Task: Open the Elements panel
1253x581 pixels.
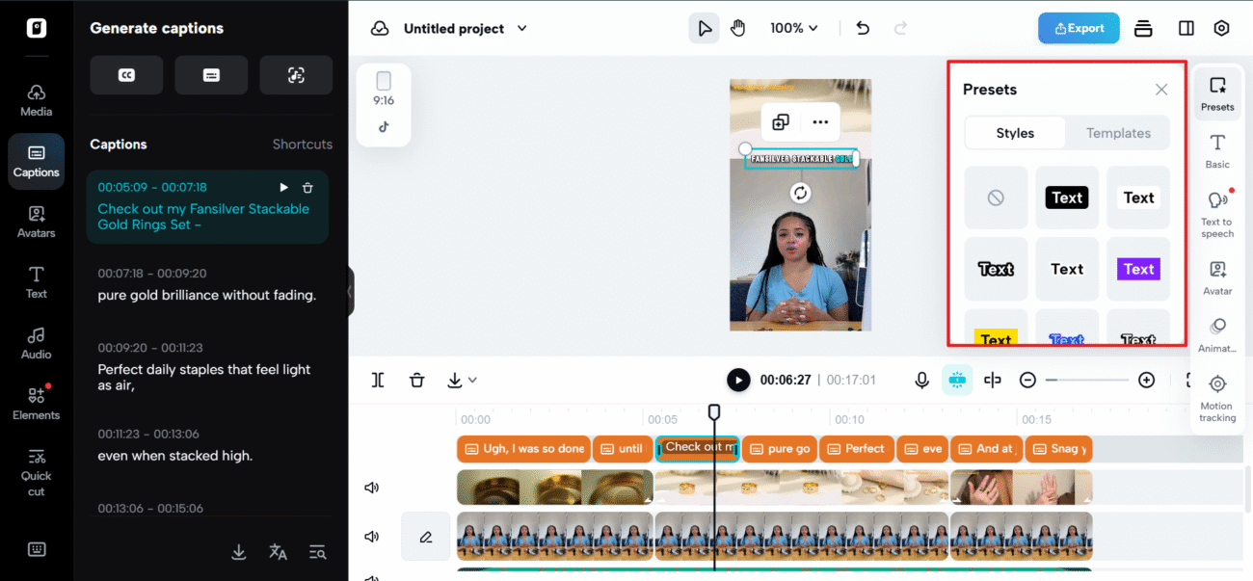Action: 36,403
